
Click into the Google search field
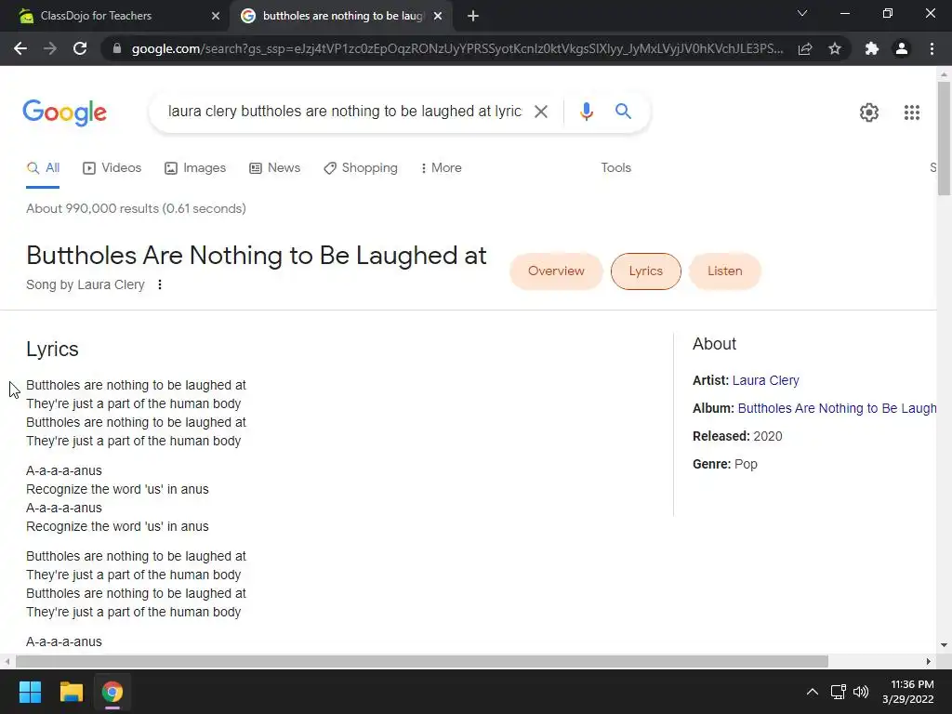point(344,112)
